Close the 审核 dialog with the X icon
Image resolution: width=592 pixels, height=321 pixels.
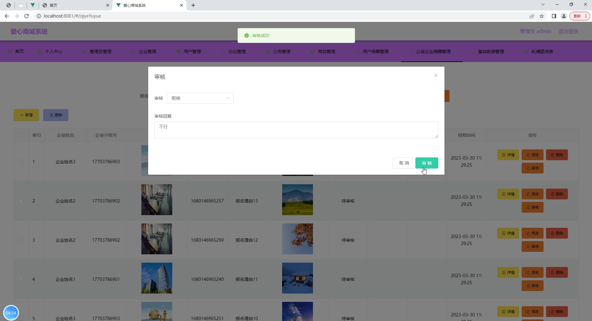pyautogui.click(x=436, y=75)
